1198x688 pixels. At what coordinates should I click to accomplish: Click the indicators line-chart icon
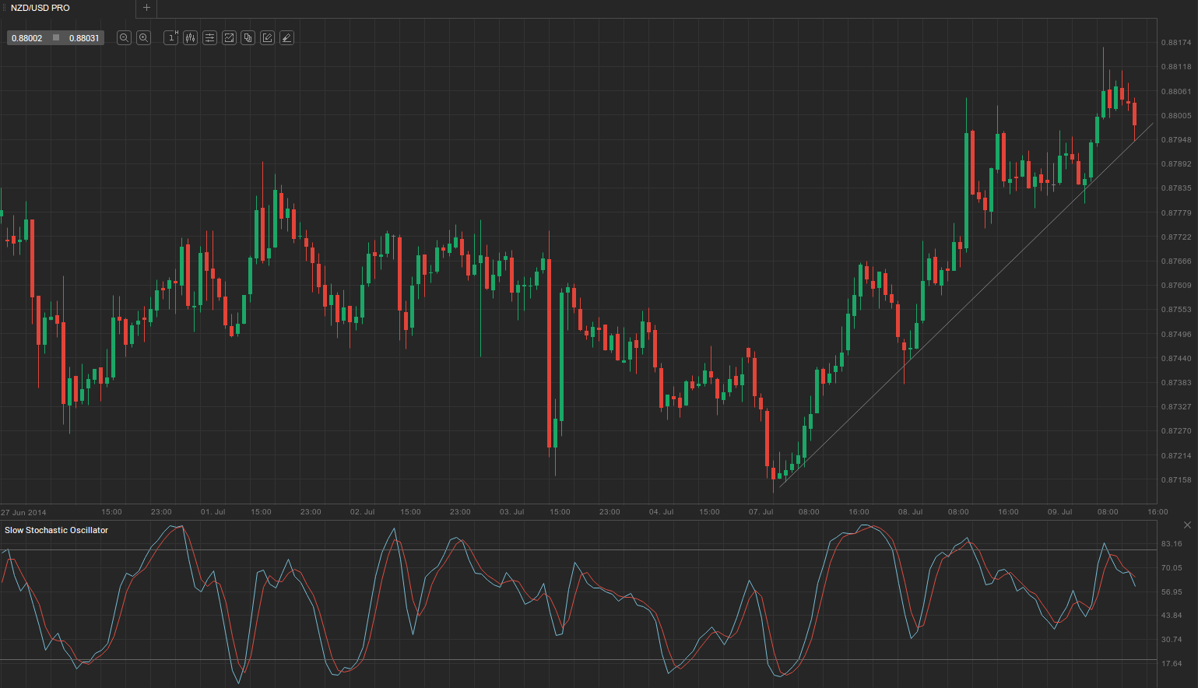tap(229, 37)
